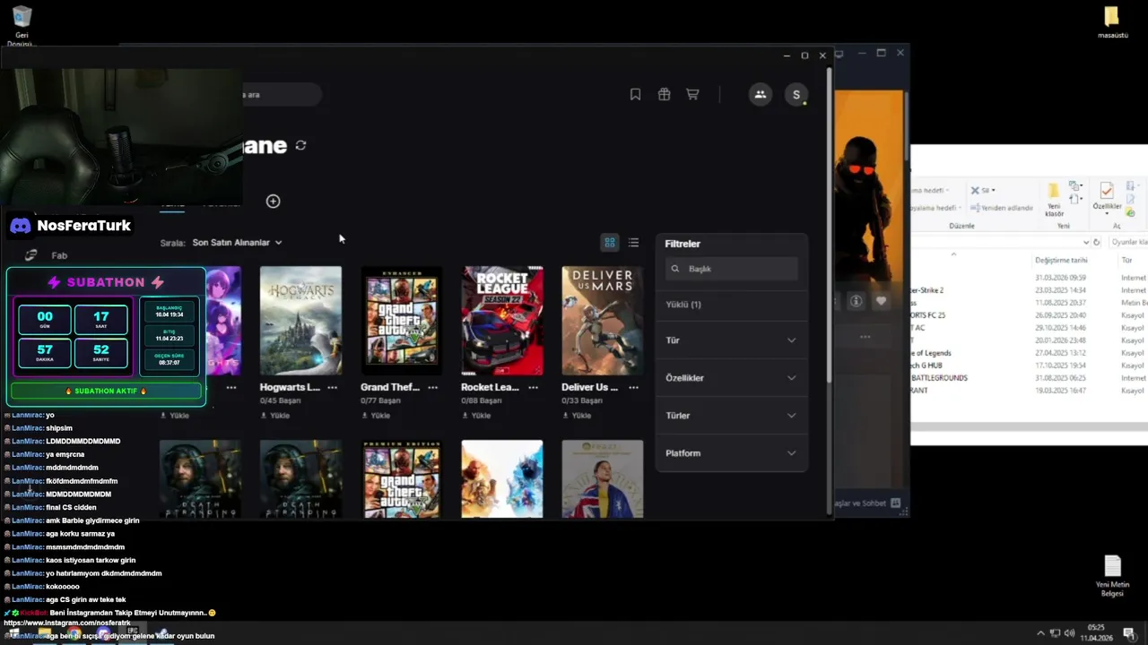Image resolution: width=1148 pixels, height=645 pixels.
Task: Select the Deliver Us Mars cover thumbnail
Action: [602, 321]
